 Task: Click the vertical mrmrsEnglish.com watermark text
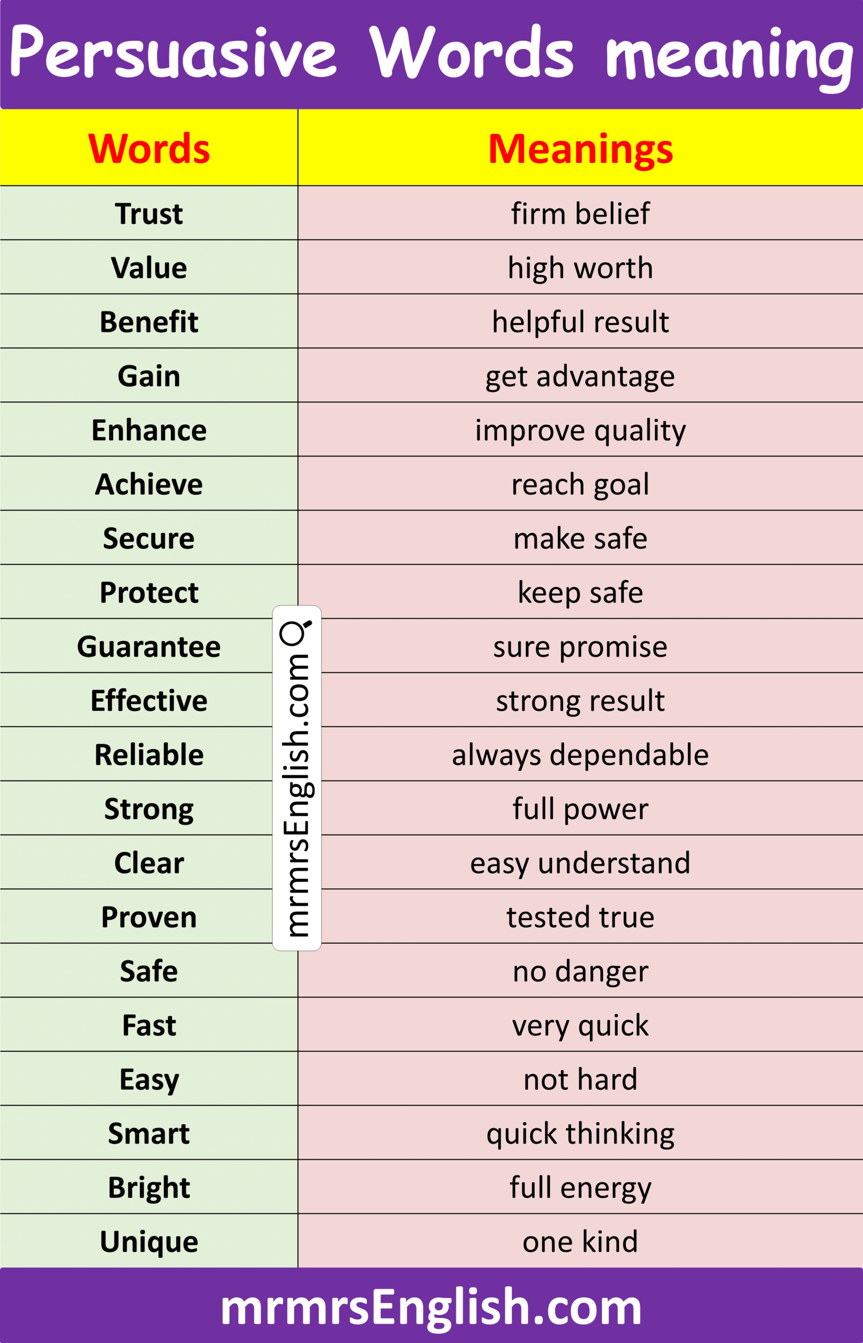pos(296,795)
